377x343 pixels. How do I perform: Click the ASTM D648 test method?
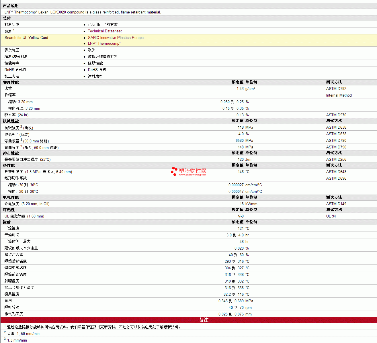pyautogui.click(x=336, y=172)
